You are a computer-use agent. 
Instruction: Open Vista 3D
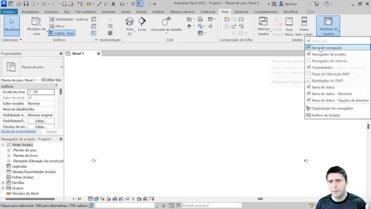coord(129,26)
